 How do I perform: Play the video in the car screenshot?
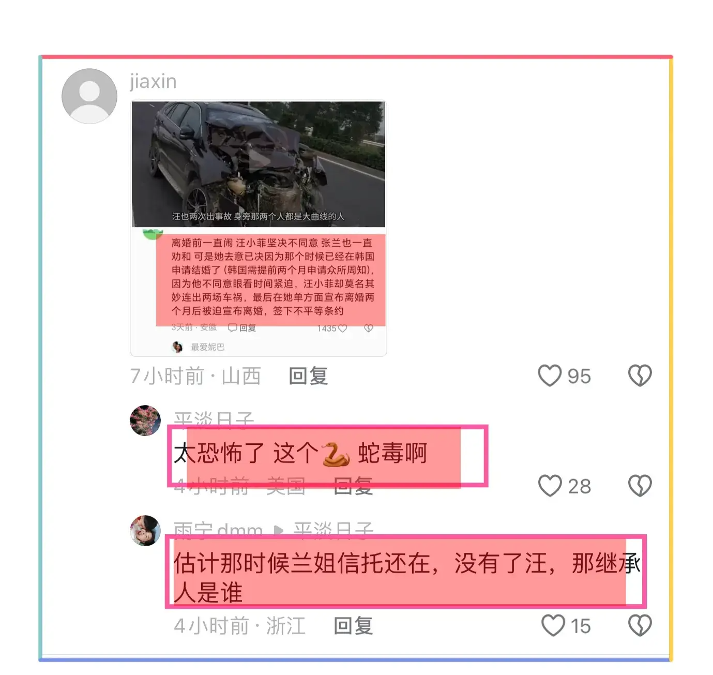point(259,159)
